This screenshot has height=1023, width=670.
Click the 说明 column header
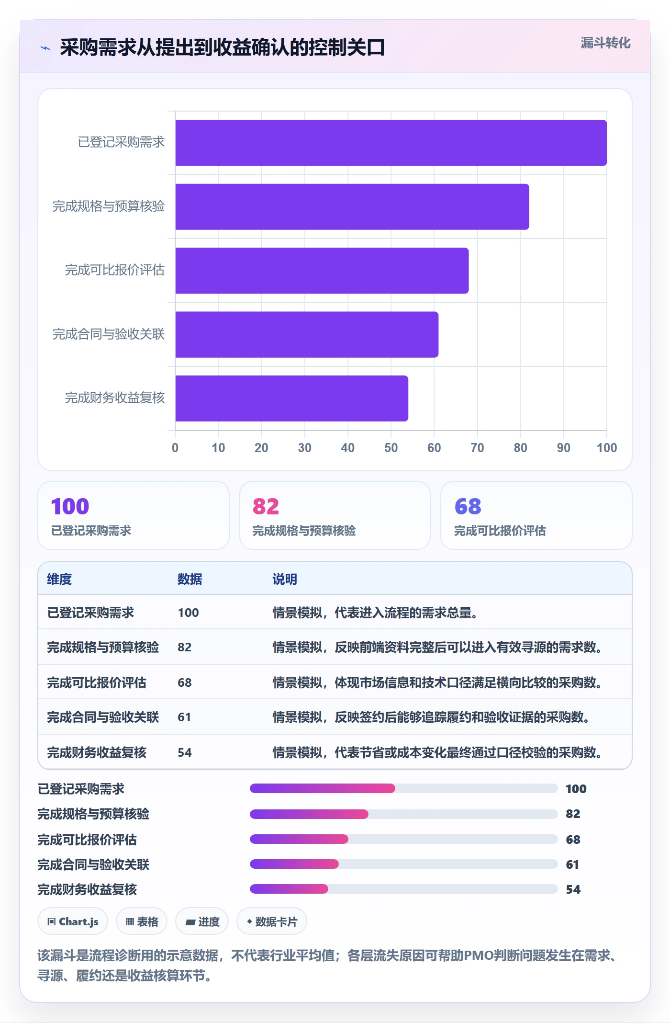point(285,579)
